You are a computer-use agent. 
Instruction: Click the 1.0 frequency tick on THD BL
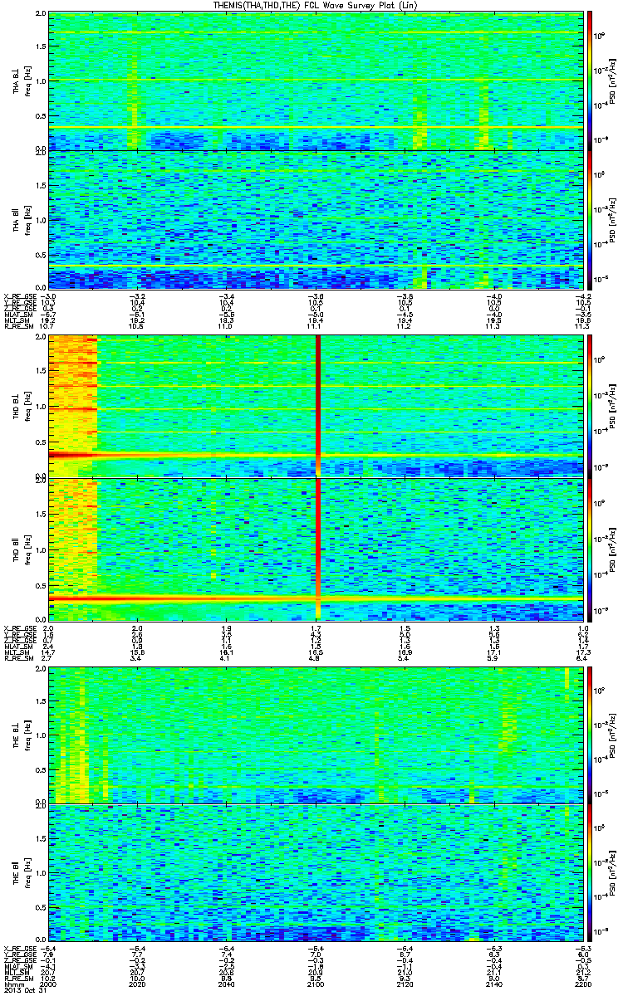(x=40, y=407)
